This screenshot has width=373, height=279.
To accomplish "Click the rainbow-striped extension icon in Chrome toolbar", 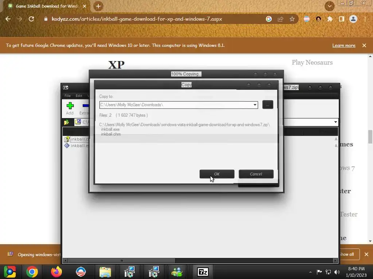I will coord(307,19).
